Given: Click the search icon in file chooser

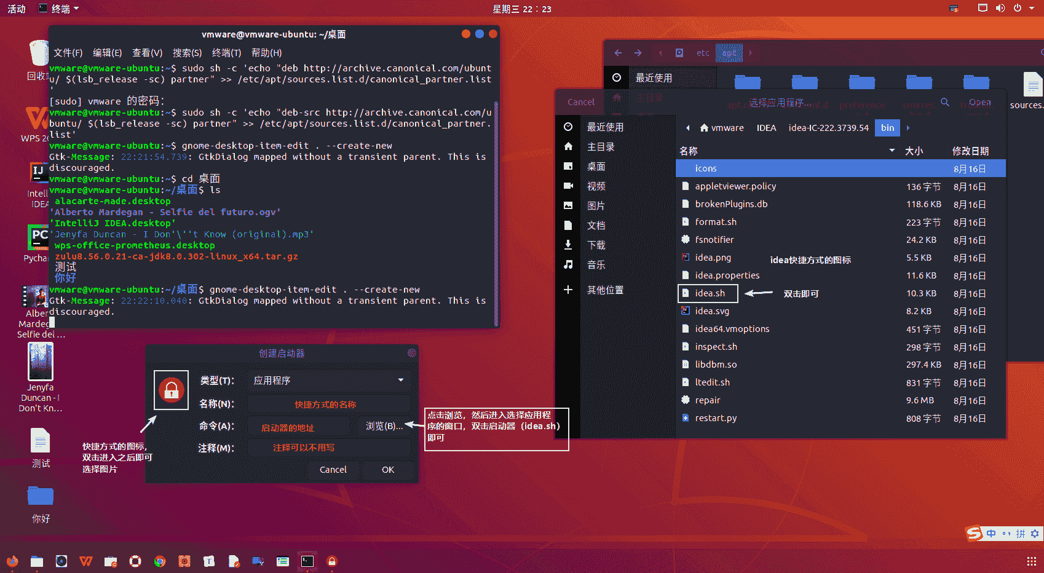Looking at the screenshot, I should pyautogui.click(x=945, y=102).
